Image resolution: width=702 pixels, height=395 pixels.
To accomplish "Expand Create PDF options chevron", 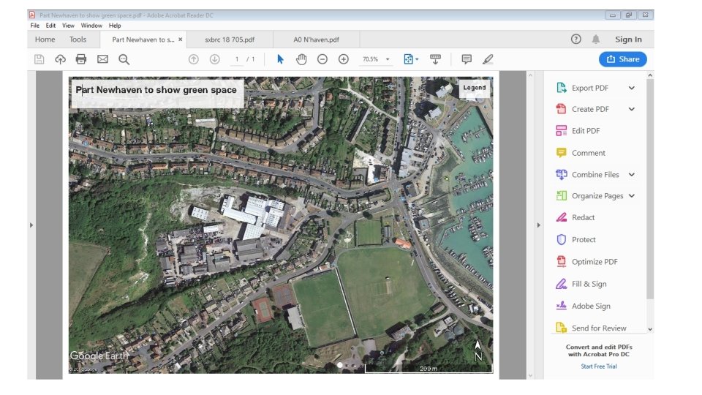I will pyautogui.click(x=632, y=109).
